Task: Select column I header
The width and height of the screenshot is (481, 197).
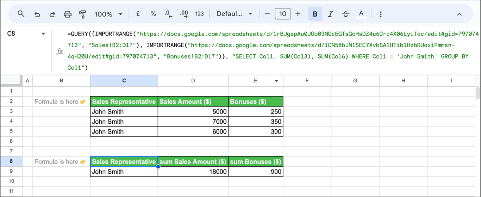Action: coord(451,81)
